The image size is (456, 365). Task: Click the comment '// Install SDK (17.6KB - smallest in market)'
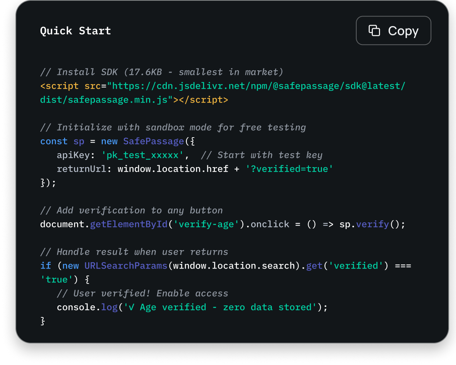[162, 72]
